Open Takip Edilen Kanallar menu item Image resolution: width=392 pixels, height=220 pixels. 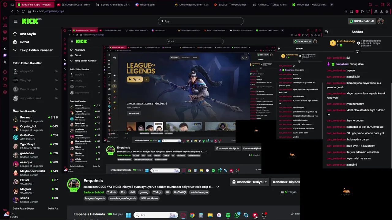click(33, 50)
